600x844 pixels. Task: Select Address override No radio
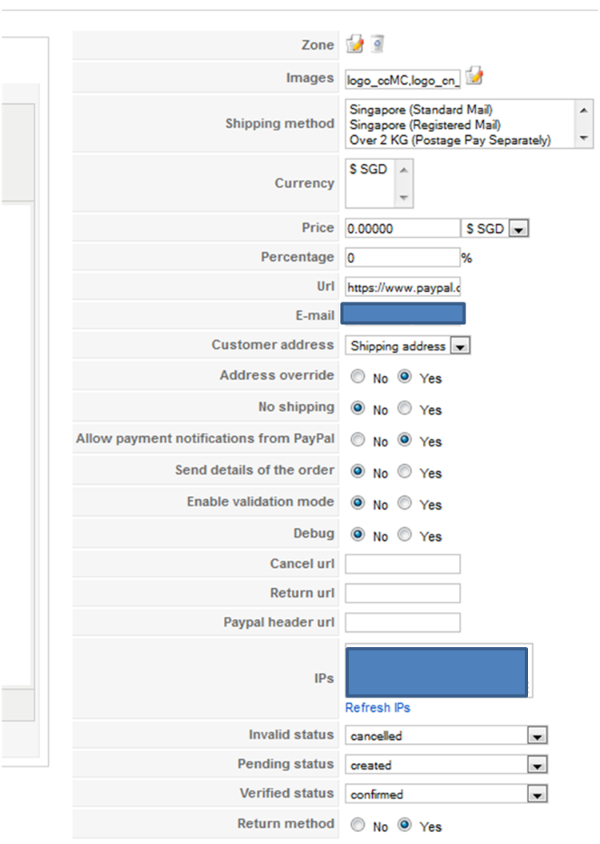click(358, 376)
